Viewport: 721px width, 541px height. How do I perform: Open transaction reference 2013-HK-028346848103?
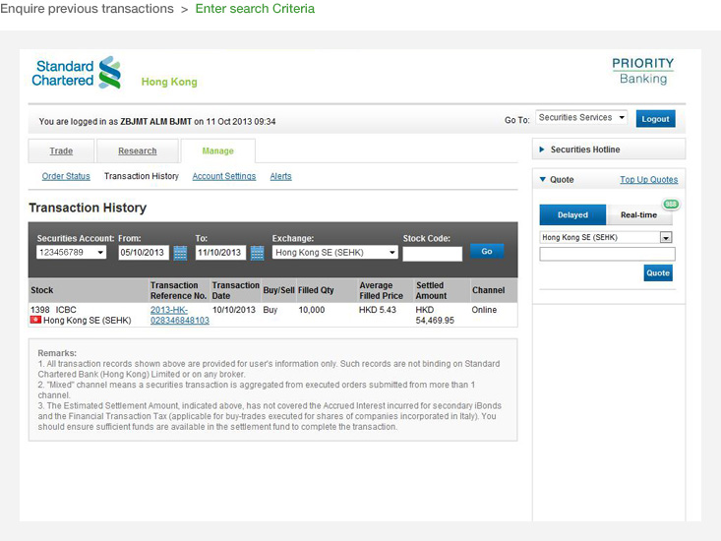pyautogui.click(x=180, y=315)
